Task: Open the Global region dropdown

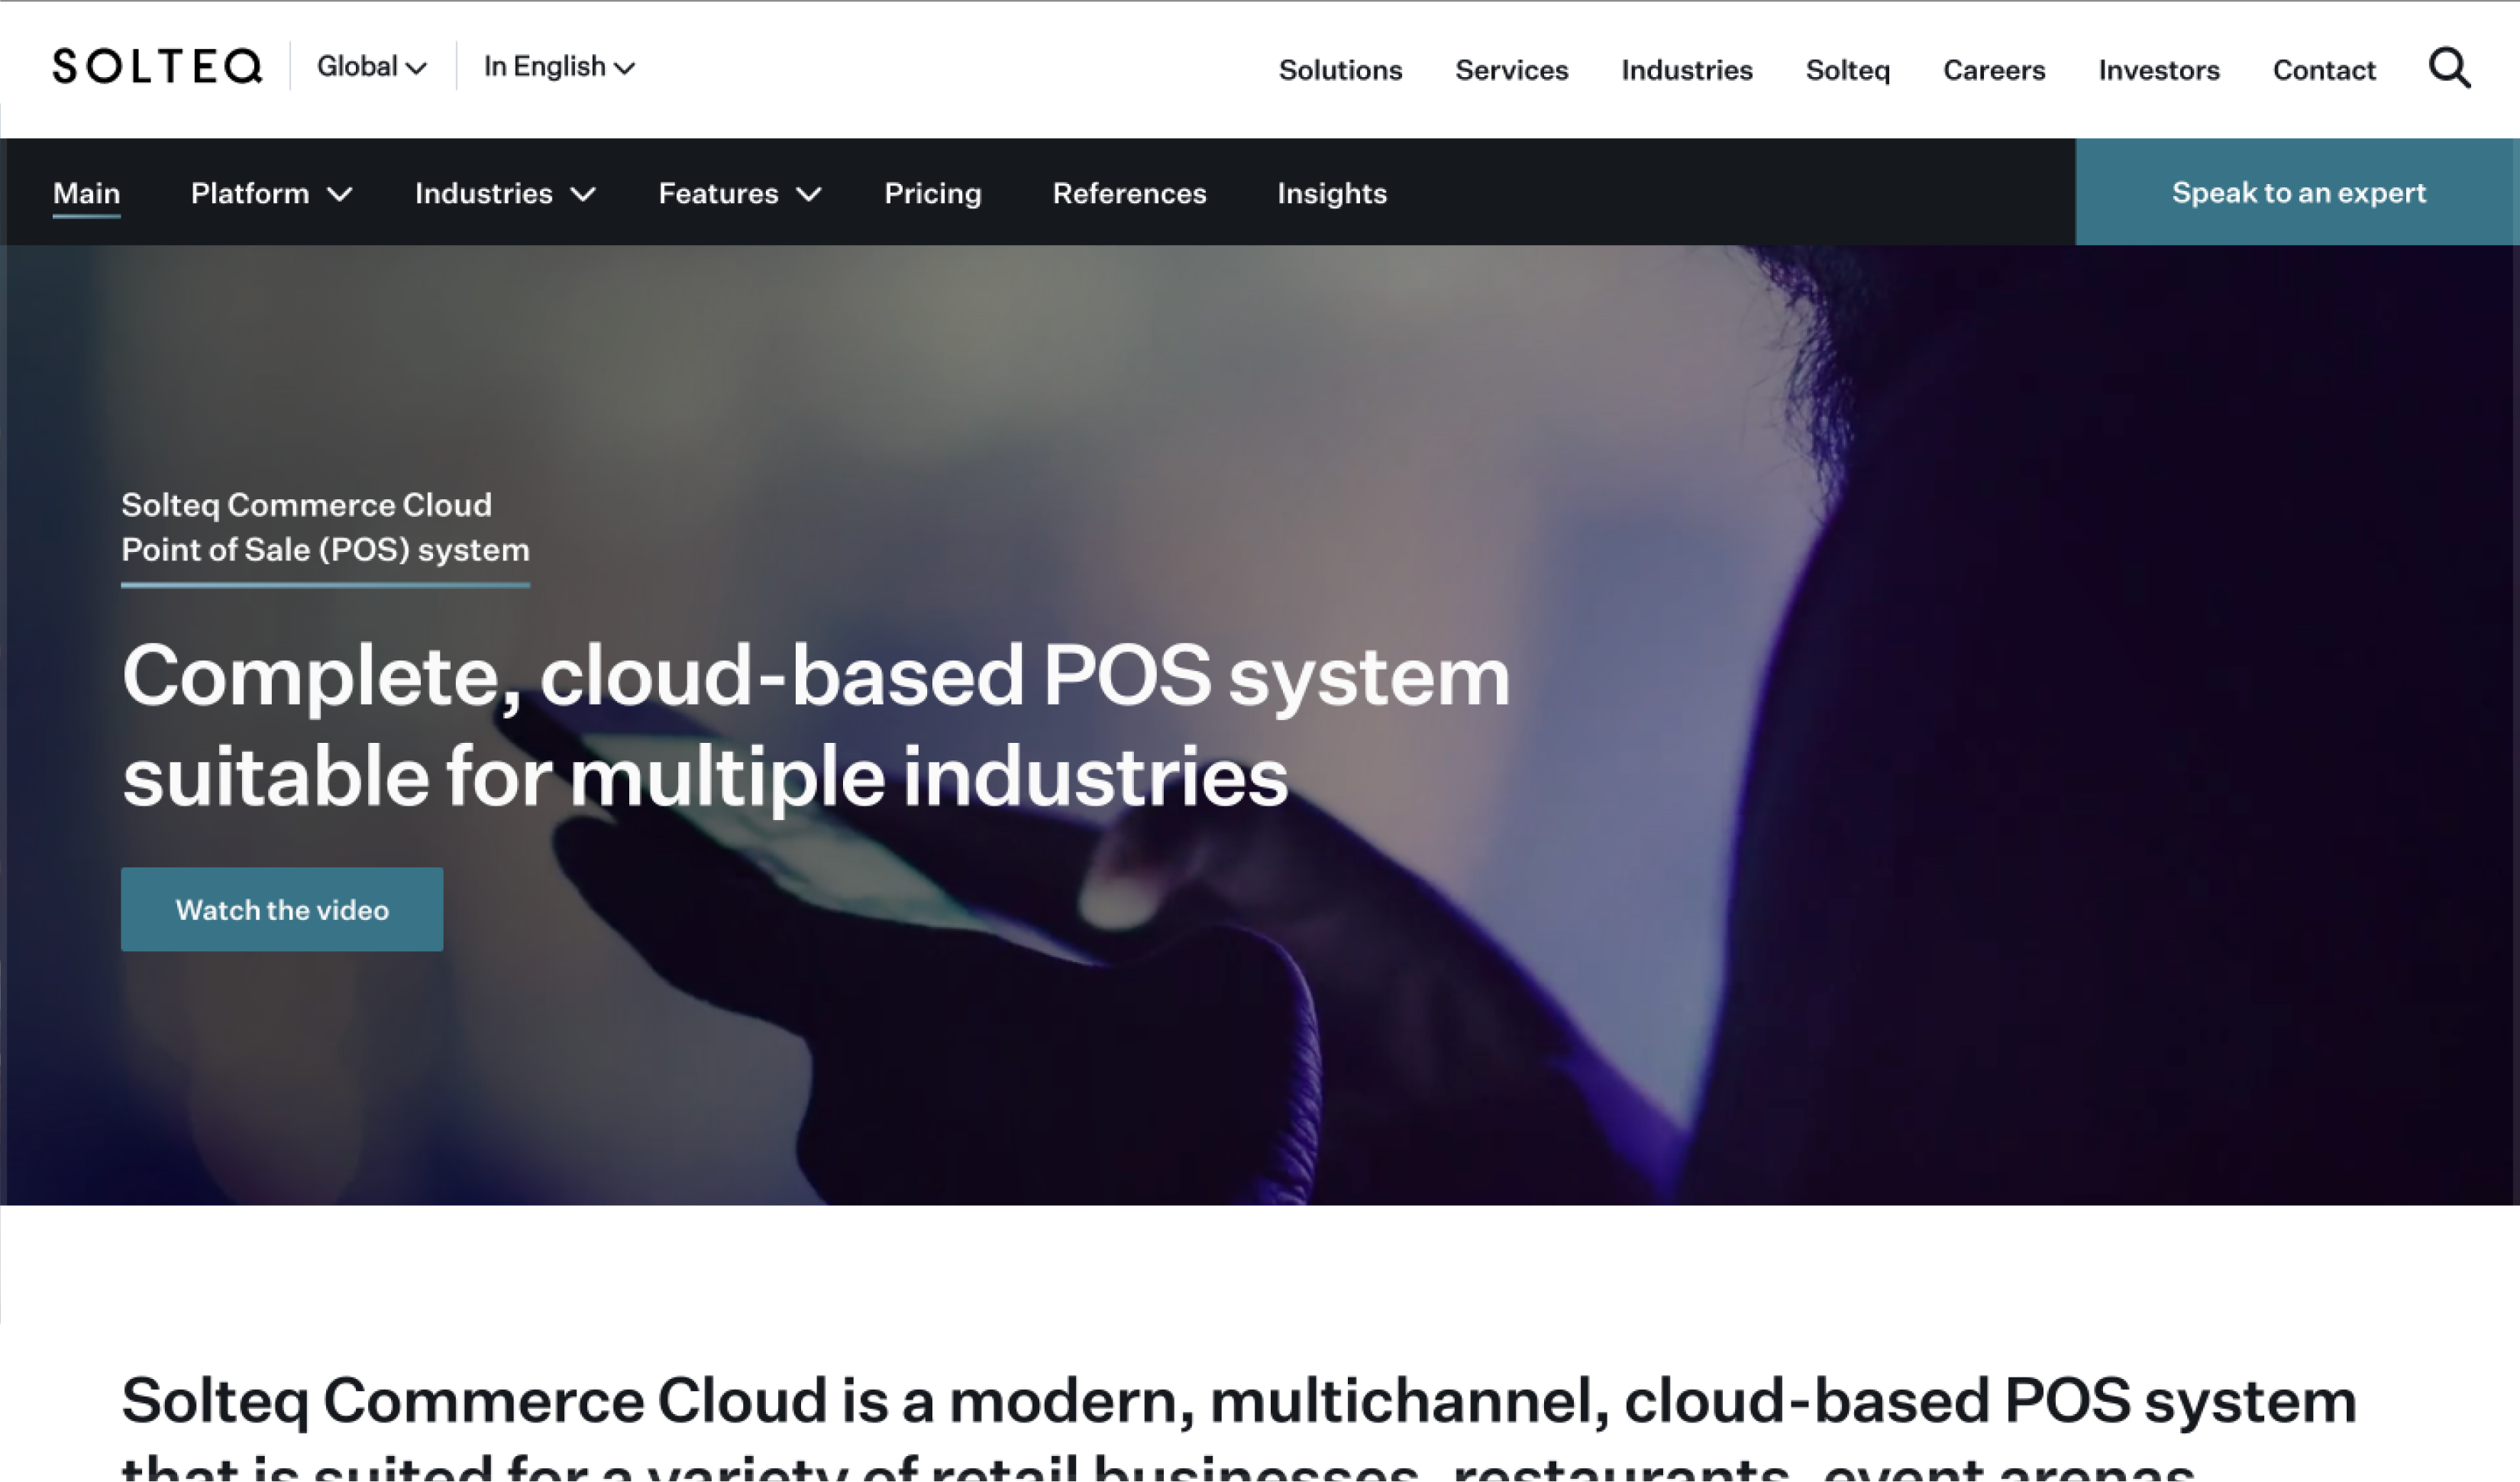Action: coord(371,67)
